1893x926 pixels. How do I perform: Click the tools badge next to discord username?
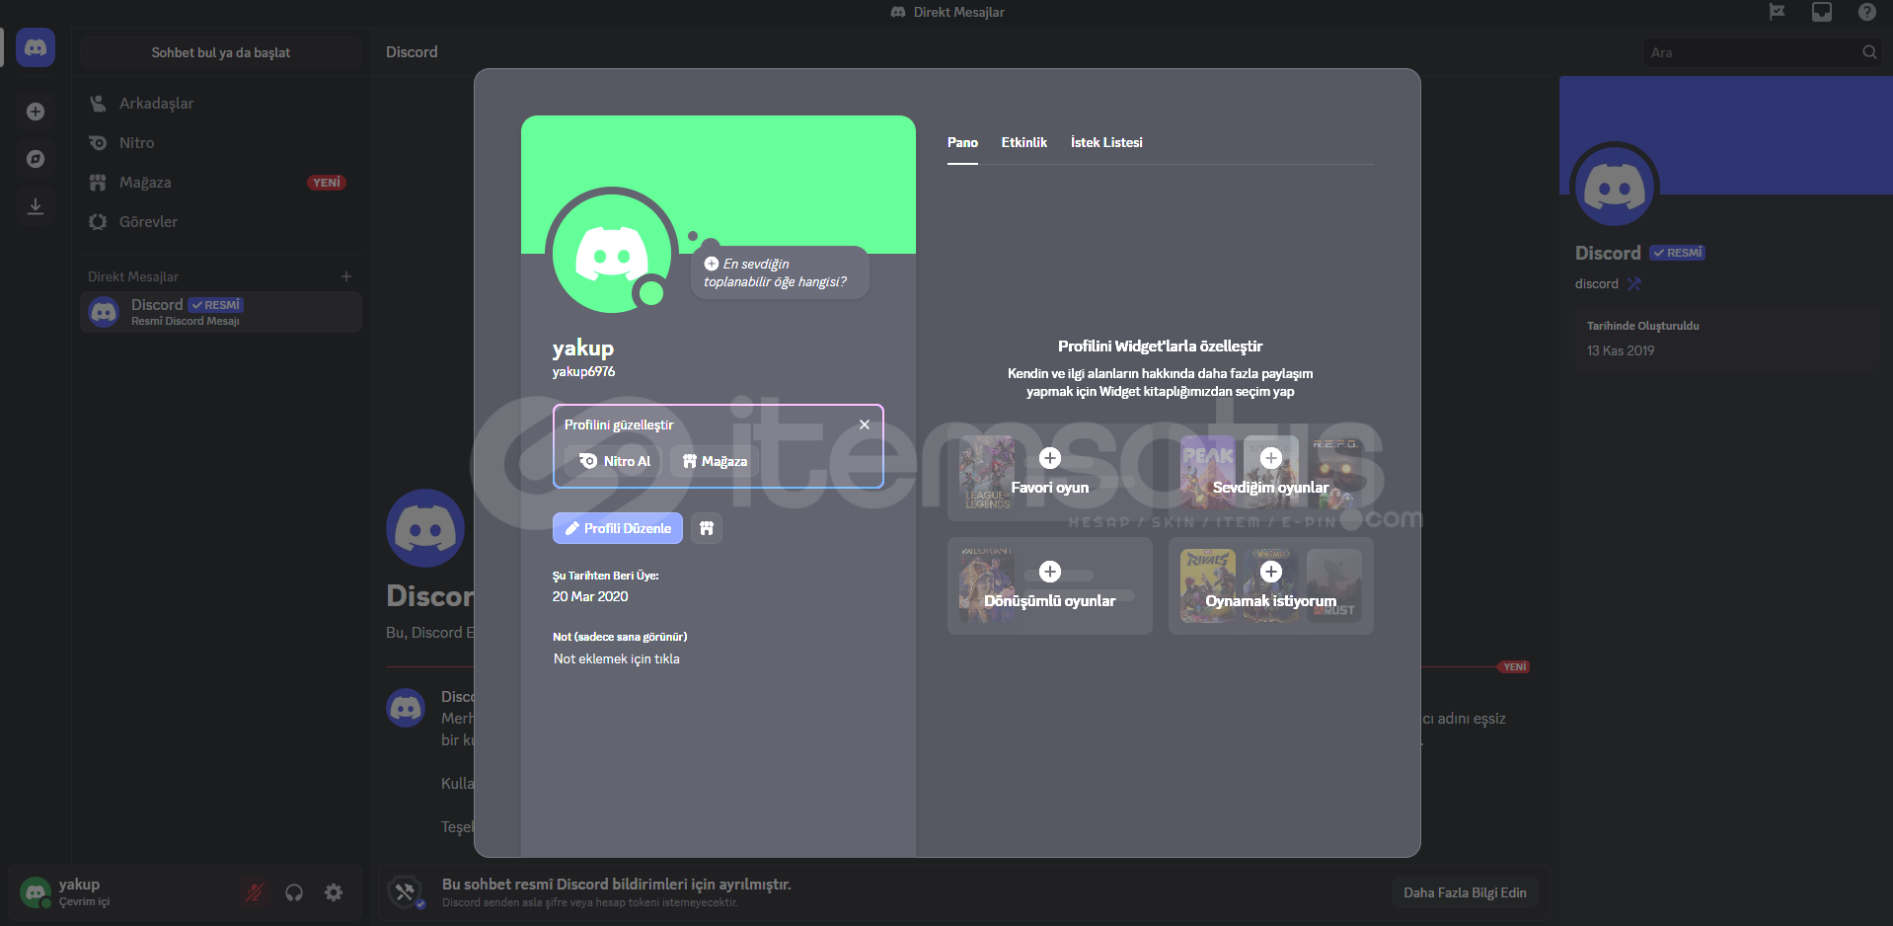point(1634,283)
